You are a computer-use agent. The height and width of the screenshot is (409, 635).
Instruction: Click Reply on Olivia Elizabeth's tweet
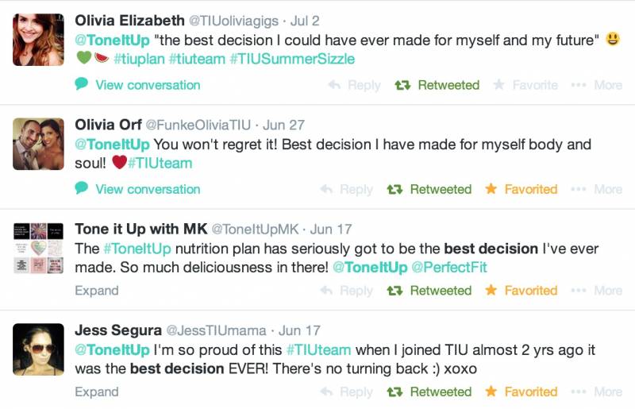[x=354, y=85]
